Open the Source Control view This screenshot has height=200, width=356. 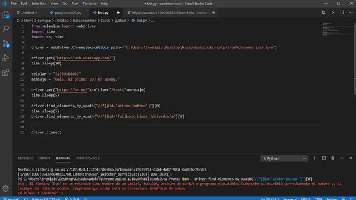tap(6, 43)
